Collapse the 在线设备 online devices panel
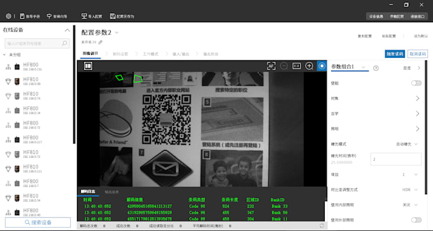The width and height of the screenshot is (433, 231). 67,30
